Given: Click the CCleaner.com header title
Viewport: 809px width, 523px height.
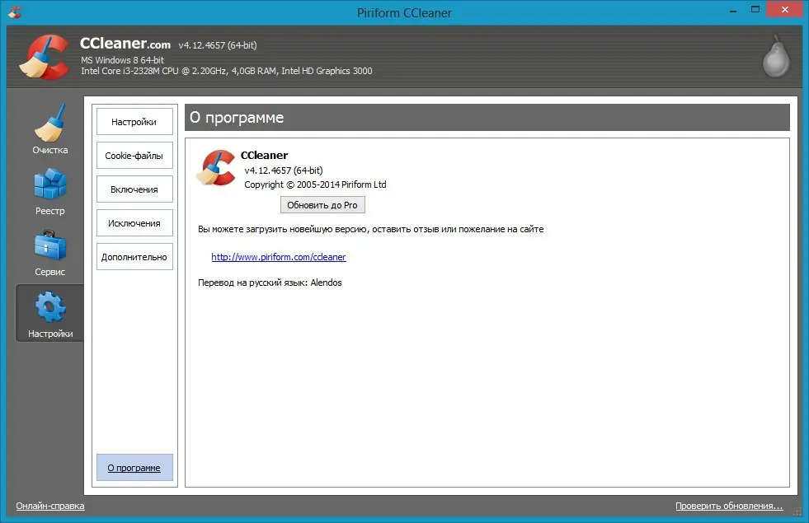Looking at the screenshot, I should click(x=125, y=44).
